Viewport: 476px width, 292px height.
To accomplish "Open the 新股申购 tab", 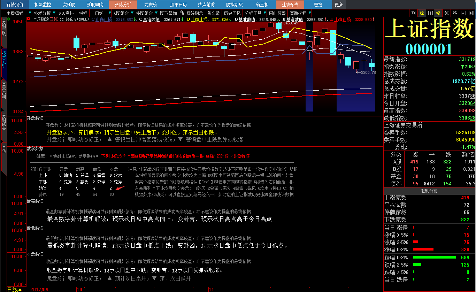I will click(95, 5).
